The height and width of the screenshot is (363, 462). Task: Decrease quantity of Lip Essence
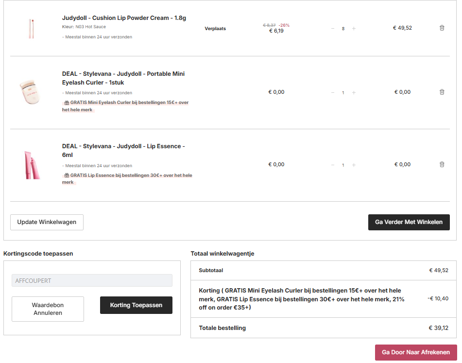coord(333,165)
